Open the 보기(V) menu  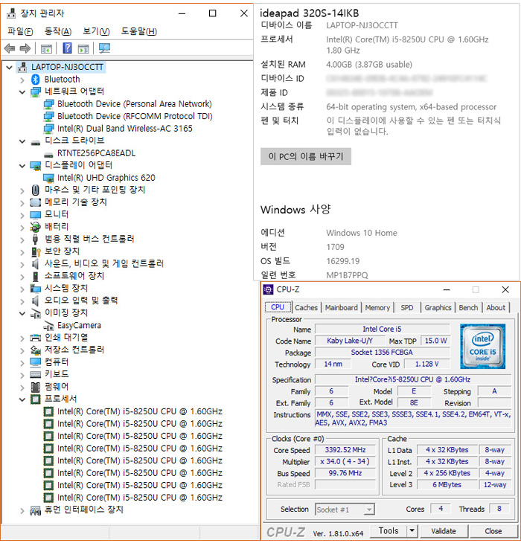coord(96,31)
